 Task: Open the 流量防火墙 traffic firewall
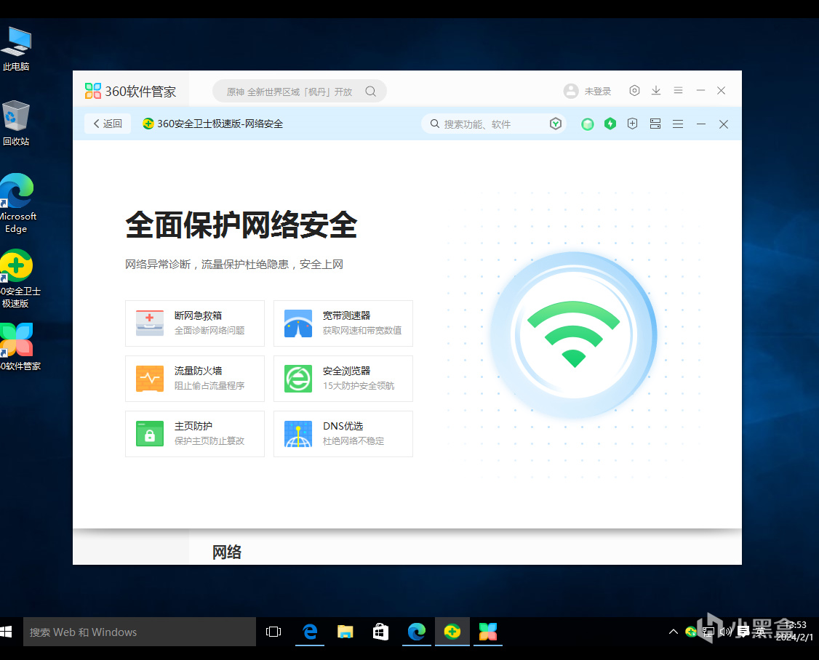pyautogui.click(x=195, y=379)
